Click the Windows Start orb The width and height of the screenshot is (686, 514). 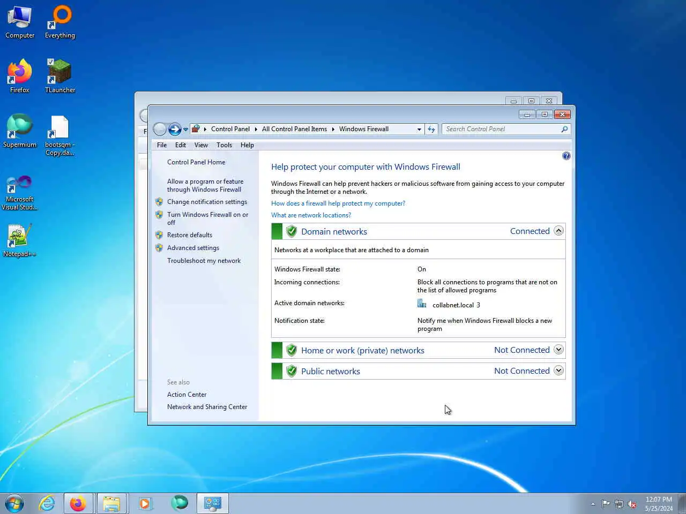(14, 503)
